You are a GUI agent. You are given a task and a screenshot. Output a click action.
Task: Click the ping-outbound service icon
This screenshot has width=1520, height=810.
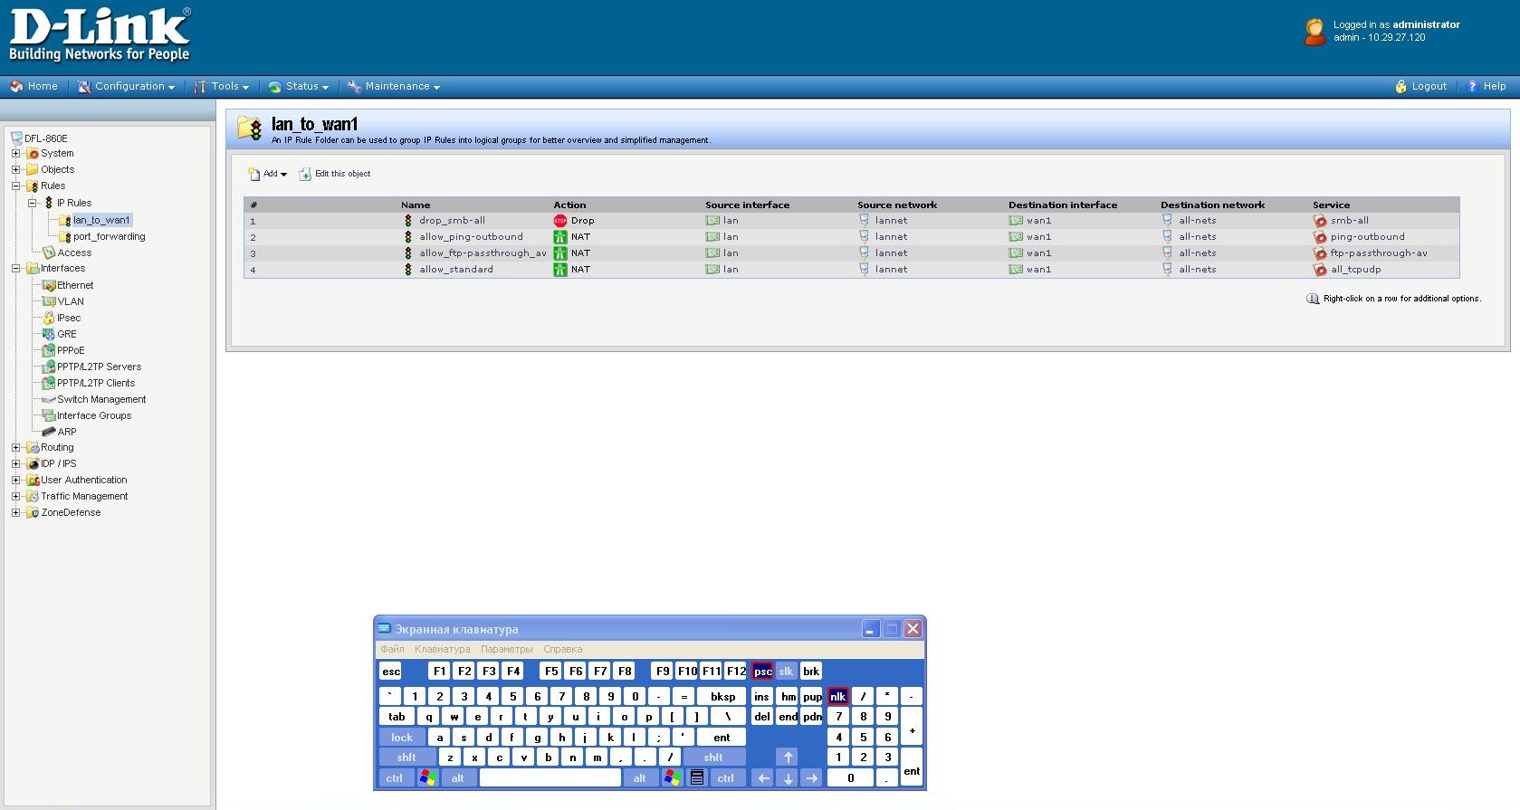click(1320, 237)
